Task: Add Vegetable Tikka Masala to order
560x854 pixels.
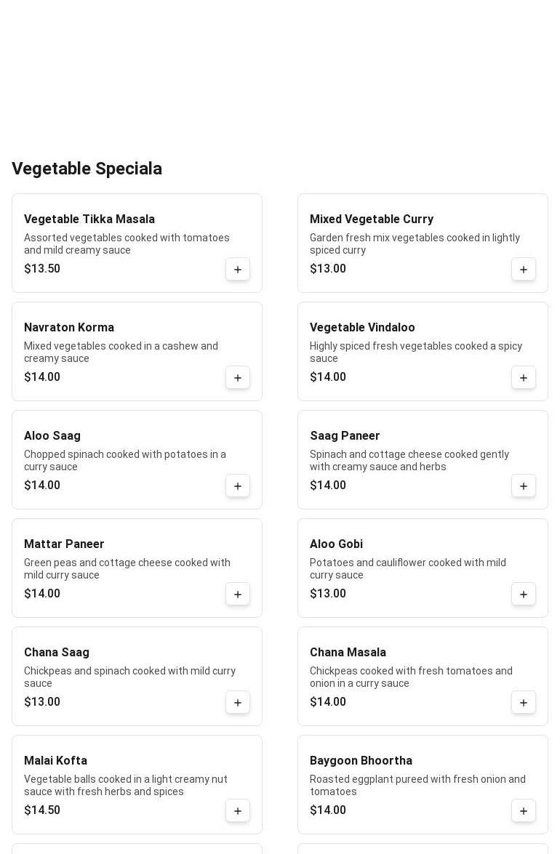Action: coord(238,270)
